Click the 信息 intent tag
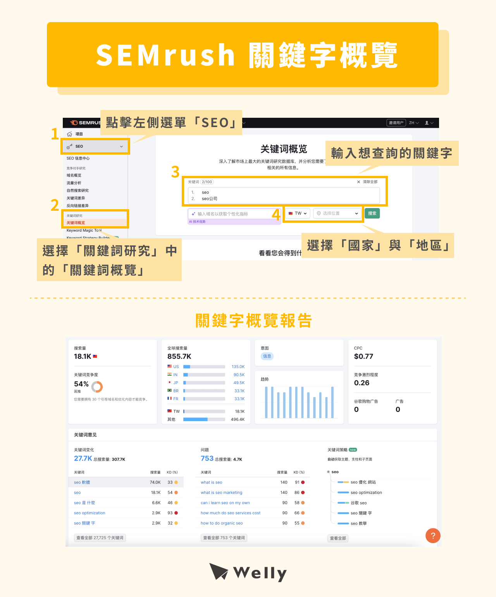The image size is (496, 597). [x=267, y=356]
